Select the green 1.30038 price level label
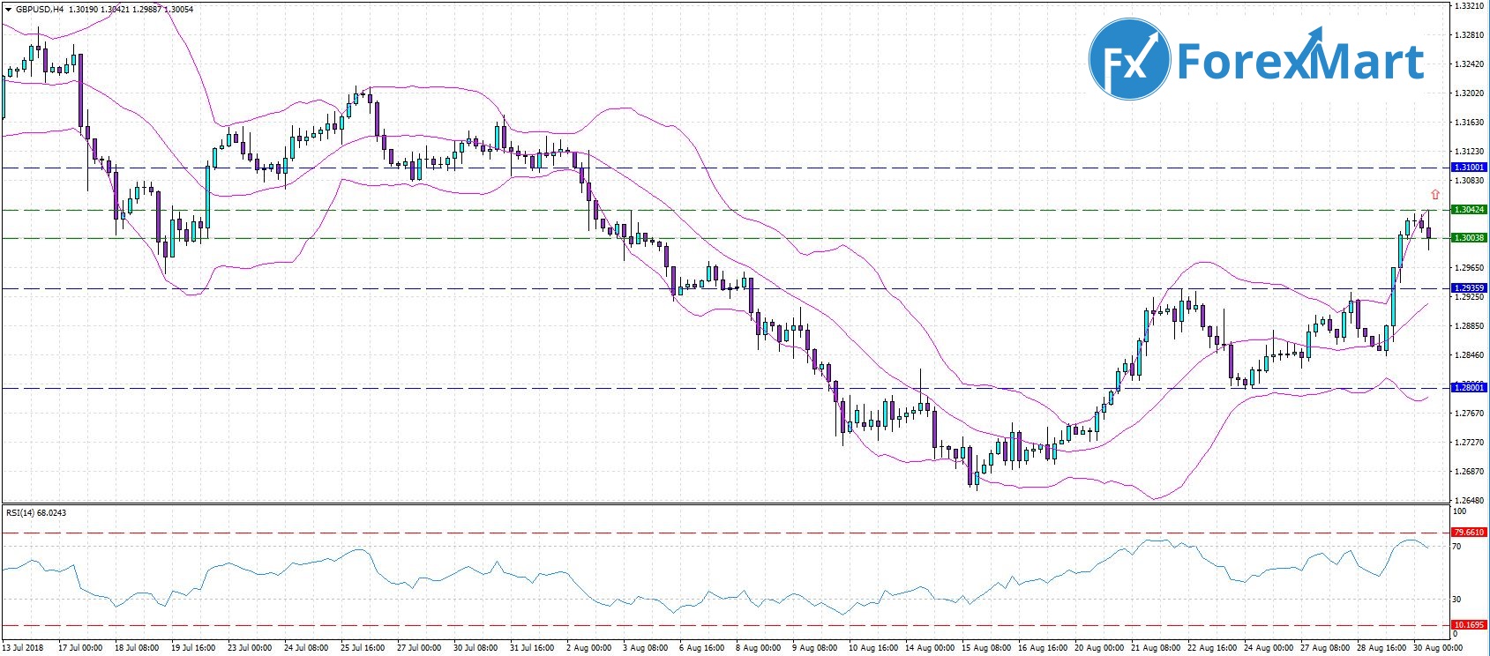Screen dimensions: 1490x656 (1469, 238)
